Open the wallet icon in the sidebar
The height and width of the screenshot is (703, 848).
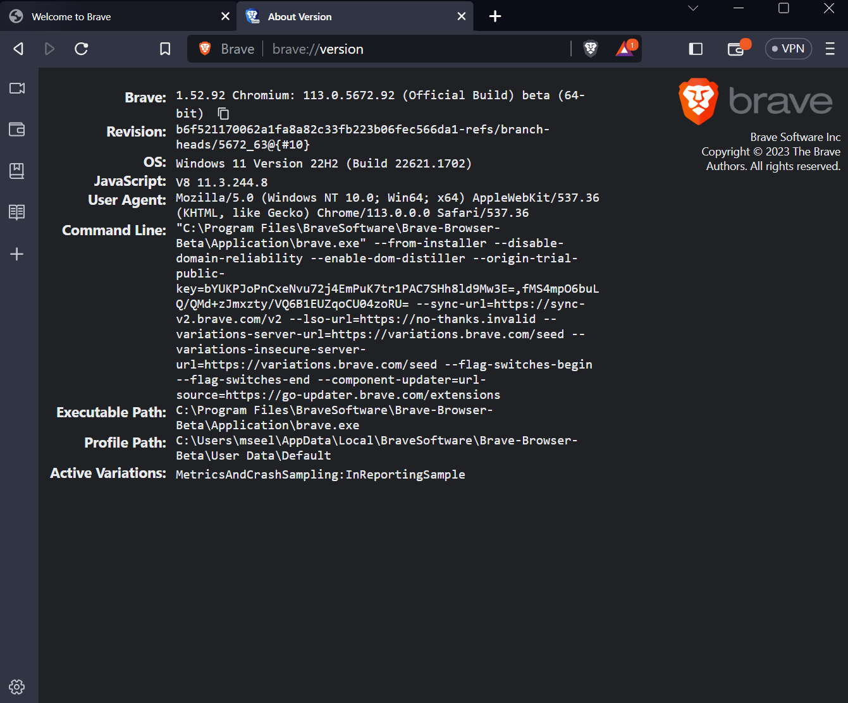(x=17, y=130)
